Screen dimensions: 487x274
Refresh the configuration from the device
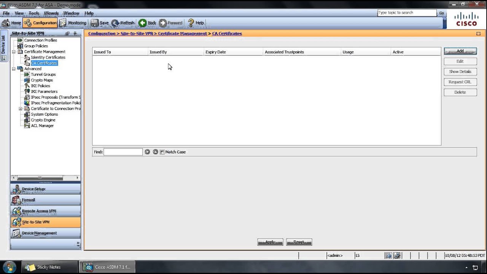tap(123, 23)
